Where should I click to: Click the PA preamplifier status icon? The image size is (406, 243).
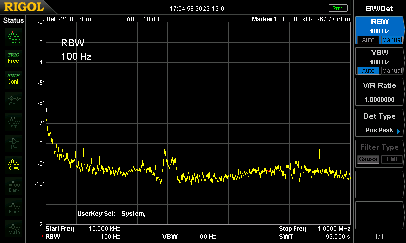click(14, 143)
